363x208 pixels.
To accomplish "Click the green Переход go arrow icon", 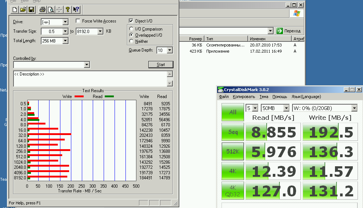I will tap(280, 31).
